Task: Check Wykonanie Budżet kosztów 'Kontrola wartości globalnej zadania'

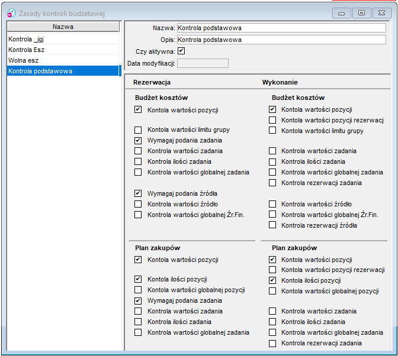Action: [272, 172]
